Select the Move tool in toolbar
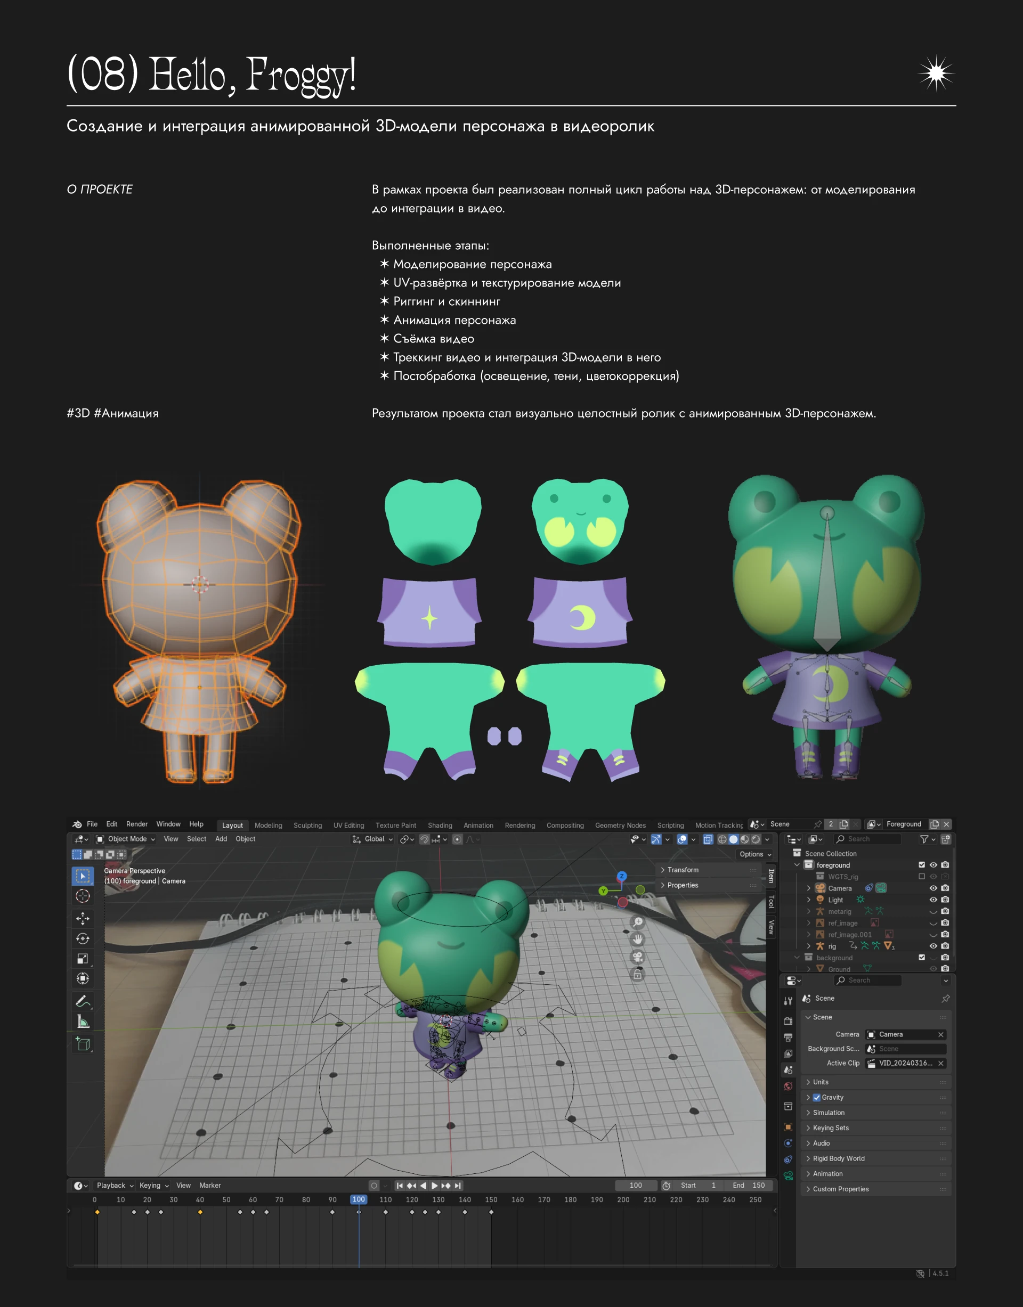1023x1307 pixels. click(x=83, y=918)
